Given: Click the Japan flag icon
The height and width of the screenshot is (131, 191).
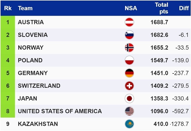Looking at the screenshot, I should (129, 98).
